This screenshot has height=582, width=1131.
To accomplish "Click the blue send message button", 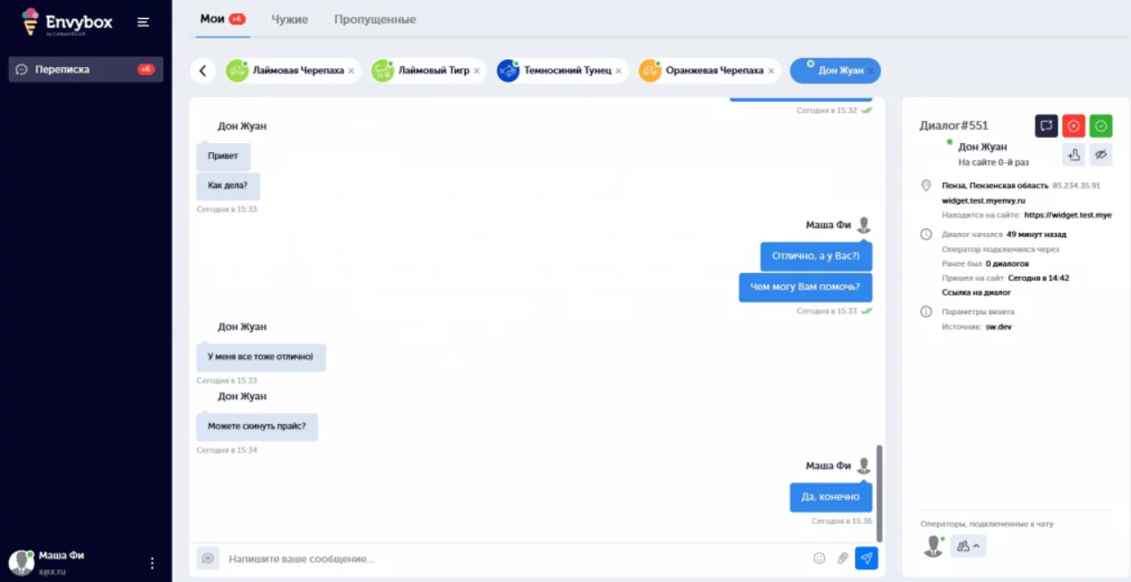I will (866, 558).
